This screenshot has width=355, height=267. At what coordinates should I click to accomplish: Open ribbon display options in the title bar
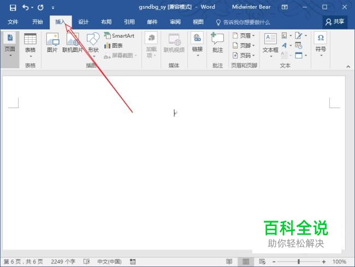coord(285,7)
